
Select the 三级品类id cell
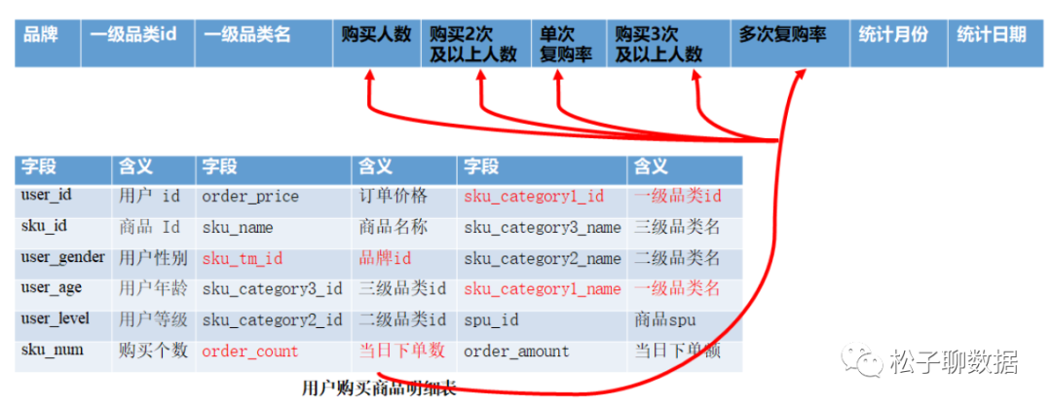pos(404,295)
